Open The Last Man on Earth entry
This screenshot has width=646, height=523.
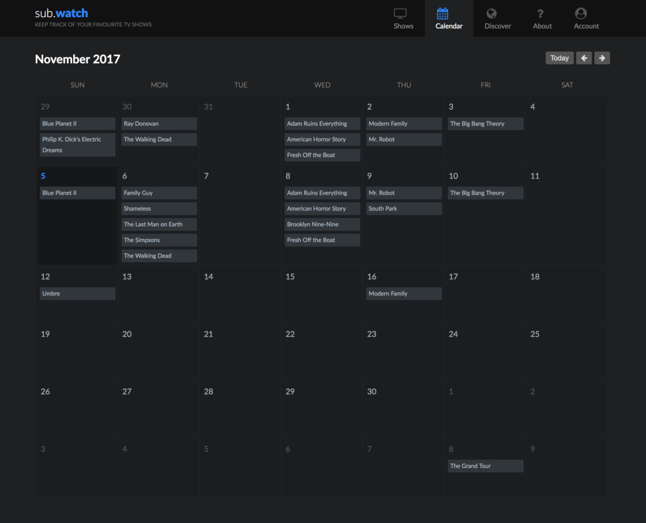coord(159,224)
